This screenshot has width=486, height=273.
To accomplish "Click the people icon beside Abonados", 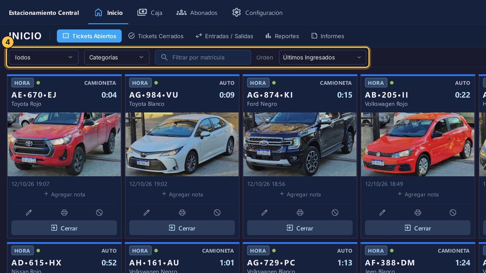I will [x=181, y=12].
